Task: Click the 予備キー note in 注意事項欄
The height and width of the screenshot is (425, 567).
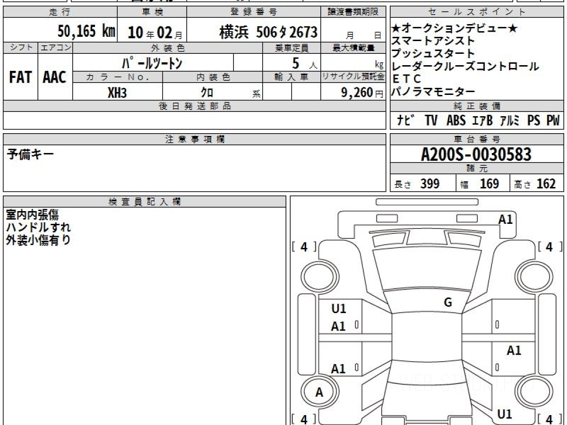Action: click(x=30, y=154)
